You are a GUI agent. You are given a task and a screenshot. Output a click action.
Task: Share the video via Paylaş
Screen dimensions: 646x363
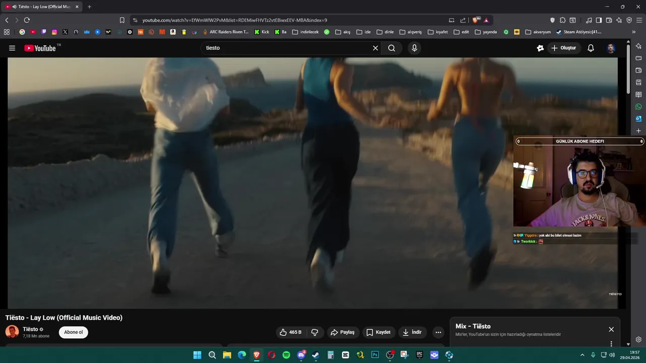342,332
